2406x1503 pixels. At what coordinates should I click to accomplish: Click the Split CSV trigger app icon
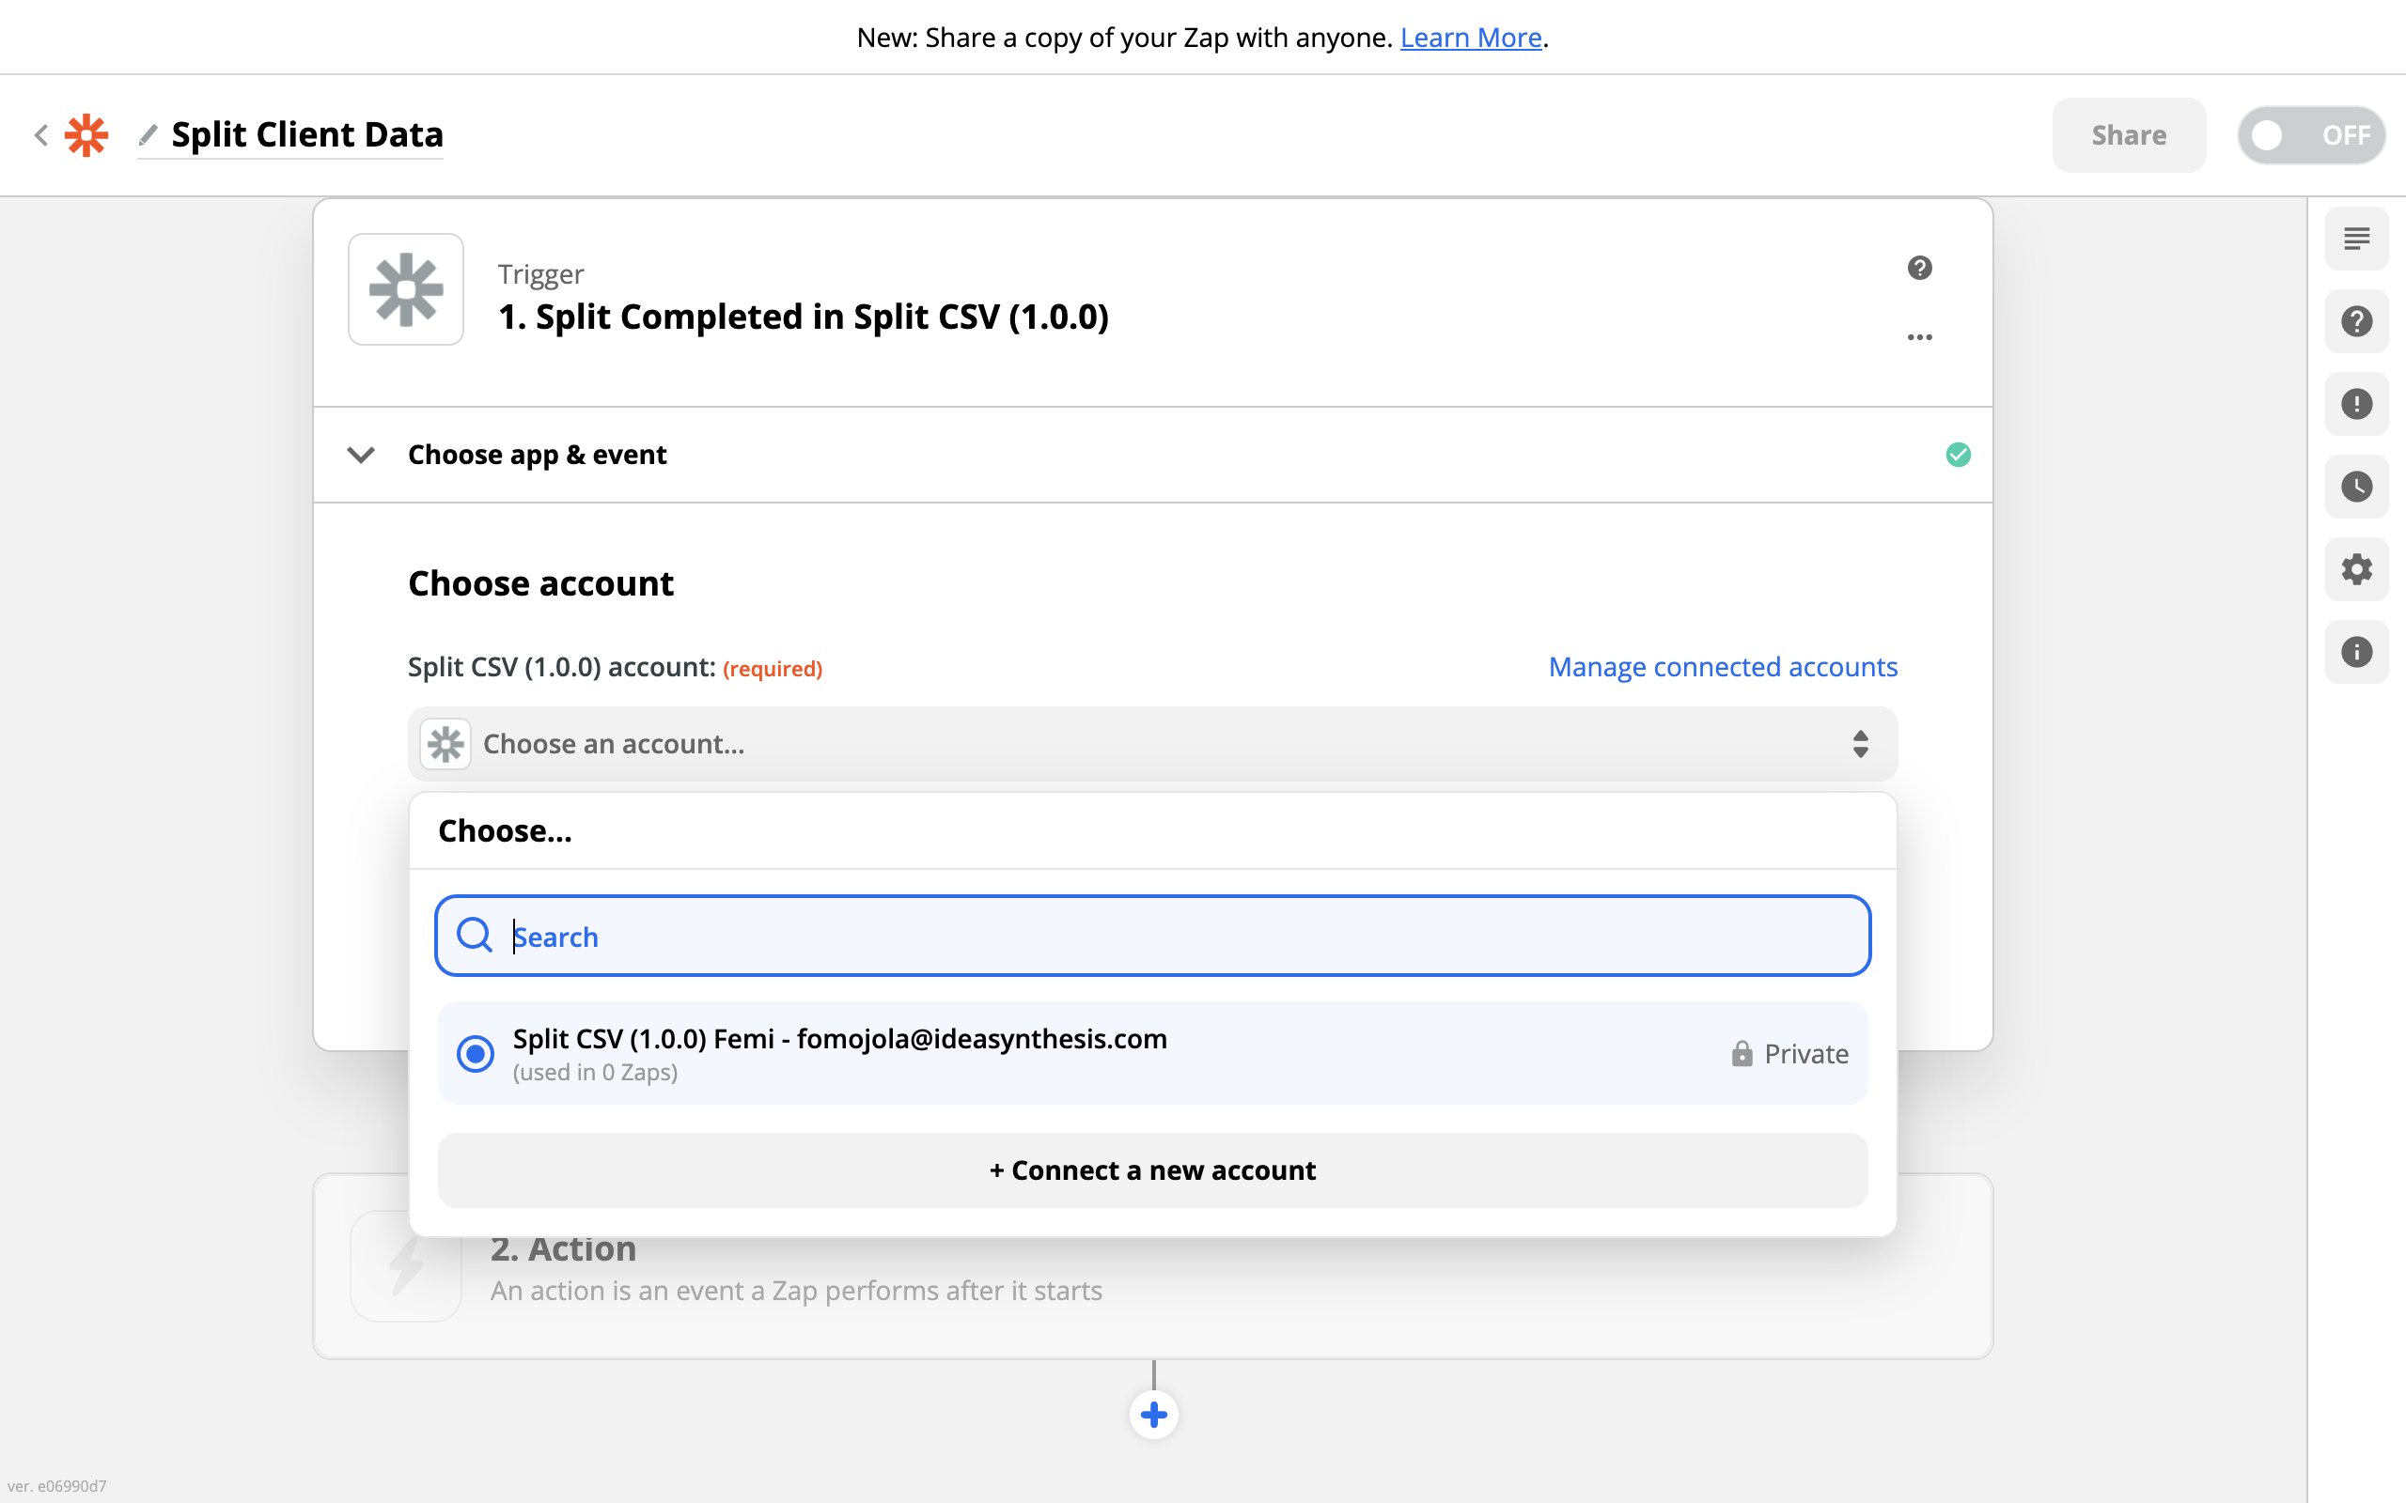coord(406,289)
